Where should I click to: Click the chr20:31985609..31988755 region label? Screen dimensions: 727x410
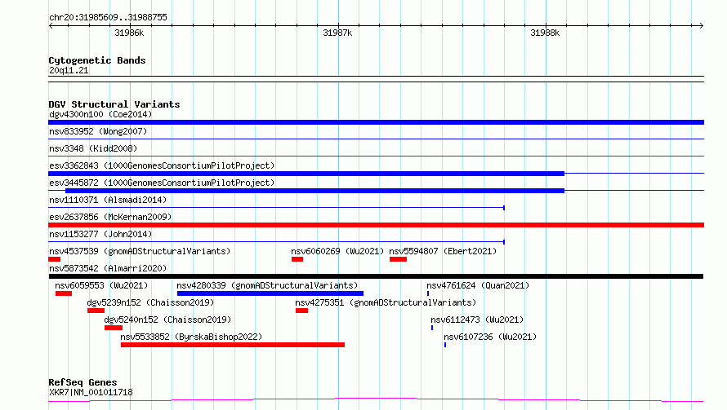point(108,17)
